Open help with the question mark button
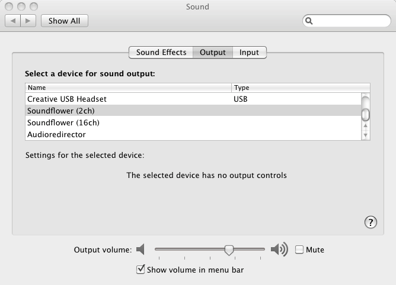This screenshot has width=396, height=285. click(x=371, y=222)
